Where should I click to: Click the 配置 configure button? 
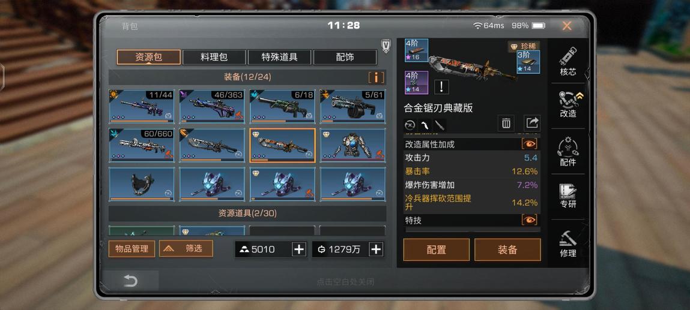(436, 250)
